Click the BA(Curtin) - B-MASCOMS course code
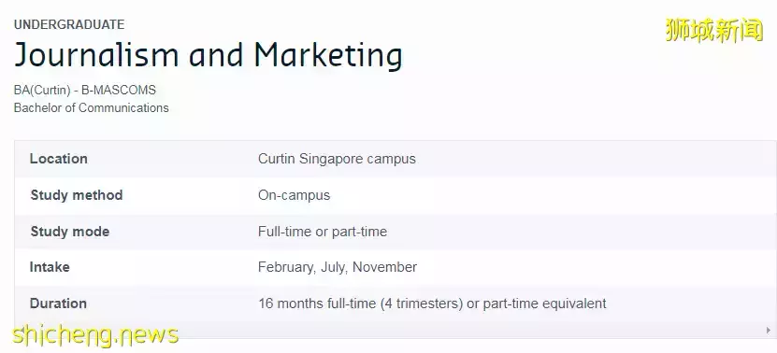Image resolution: width=777 pixels, height=353 pixels. coord(85,90)
